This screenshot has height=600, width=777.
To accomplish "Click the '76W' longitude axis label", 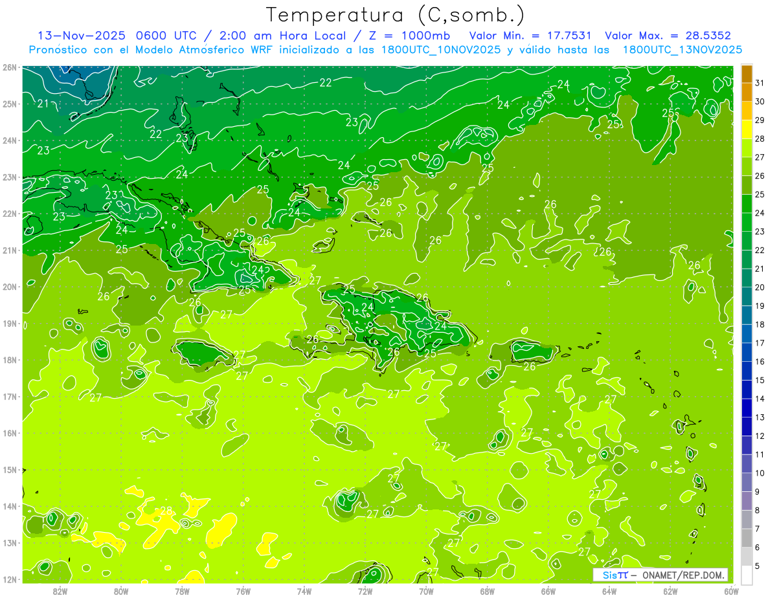I will [x=243, y=590].
